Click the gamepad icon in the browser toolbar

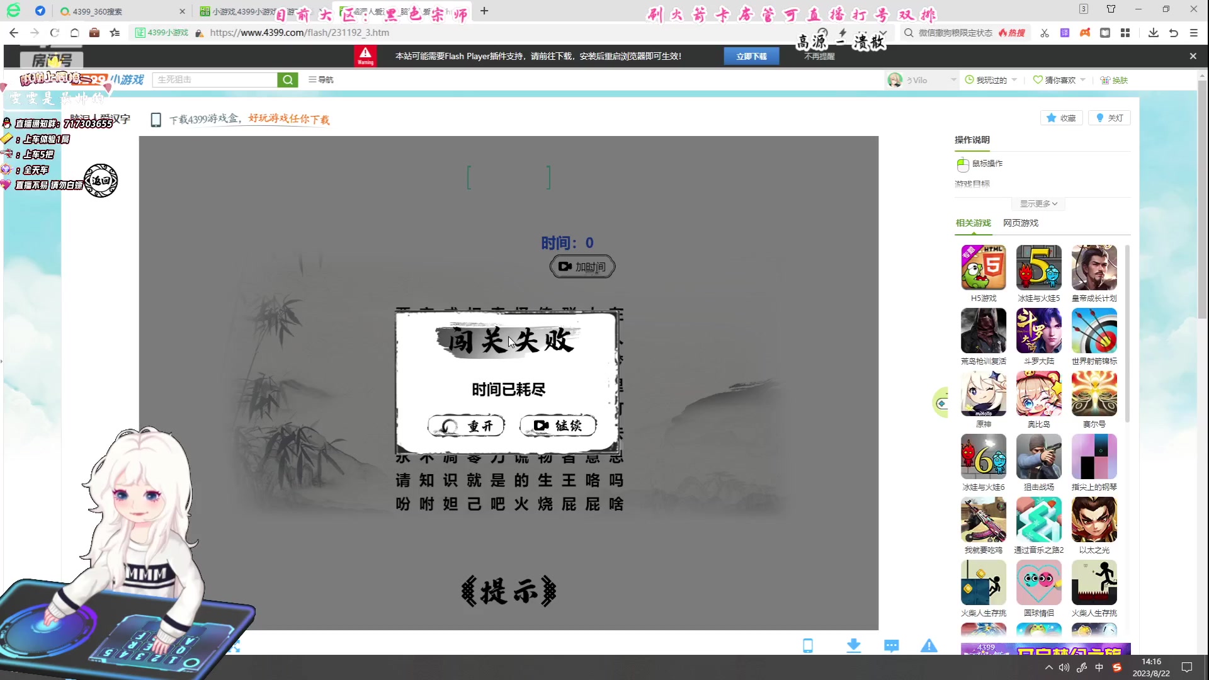click(x=1085, y=33)
